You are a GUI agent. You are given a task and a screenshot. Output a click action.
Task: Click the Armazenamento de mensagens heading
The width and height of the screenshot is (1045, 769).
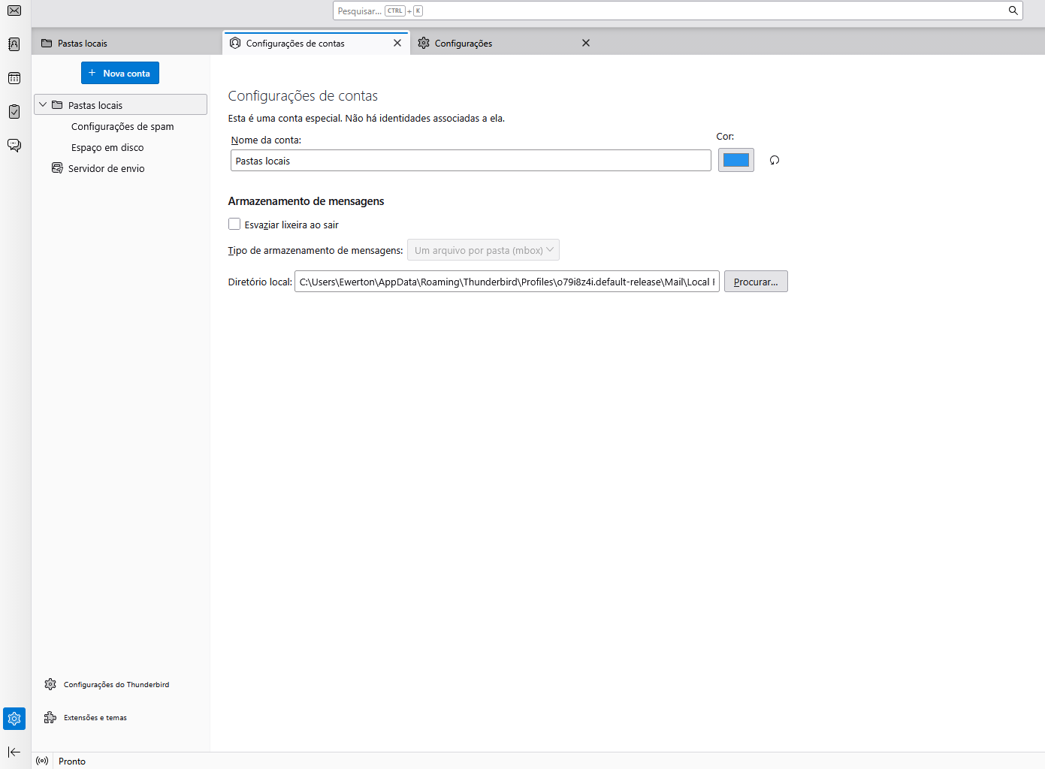(306, 201)
